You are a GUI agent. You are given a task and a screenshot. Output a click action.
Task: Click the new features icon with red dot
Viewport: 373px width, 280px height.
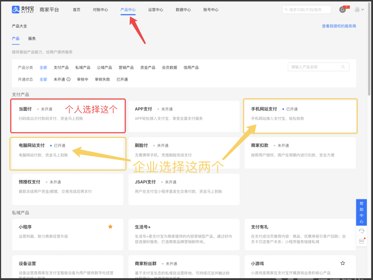point(361,240)
